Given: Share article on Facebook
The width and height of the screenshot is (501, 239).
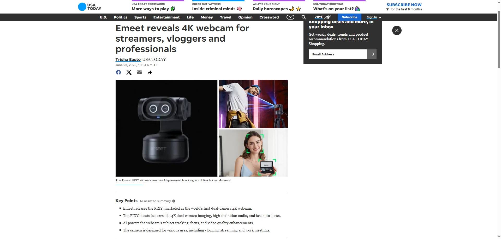Looking at the screenshot, I should (118, 73).
